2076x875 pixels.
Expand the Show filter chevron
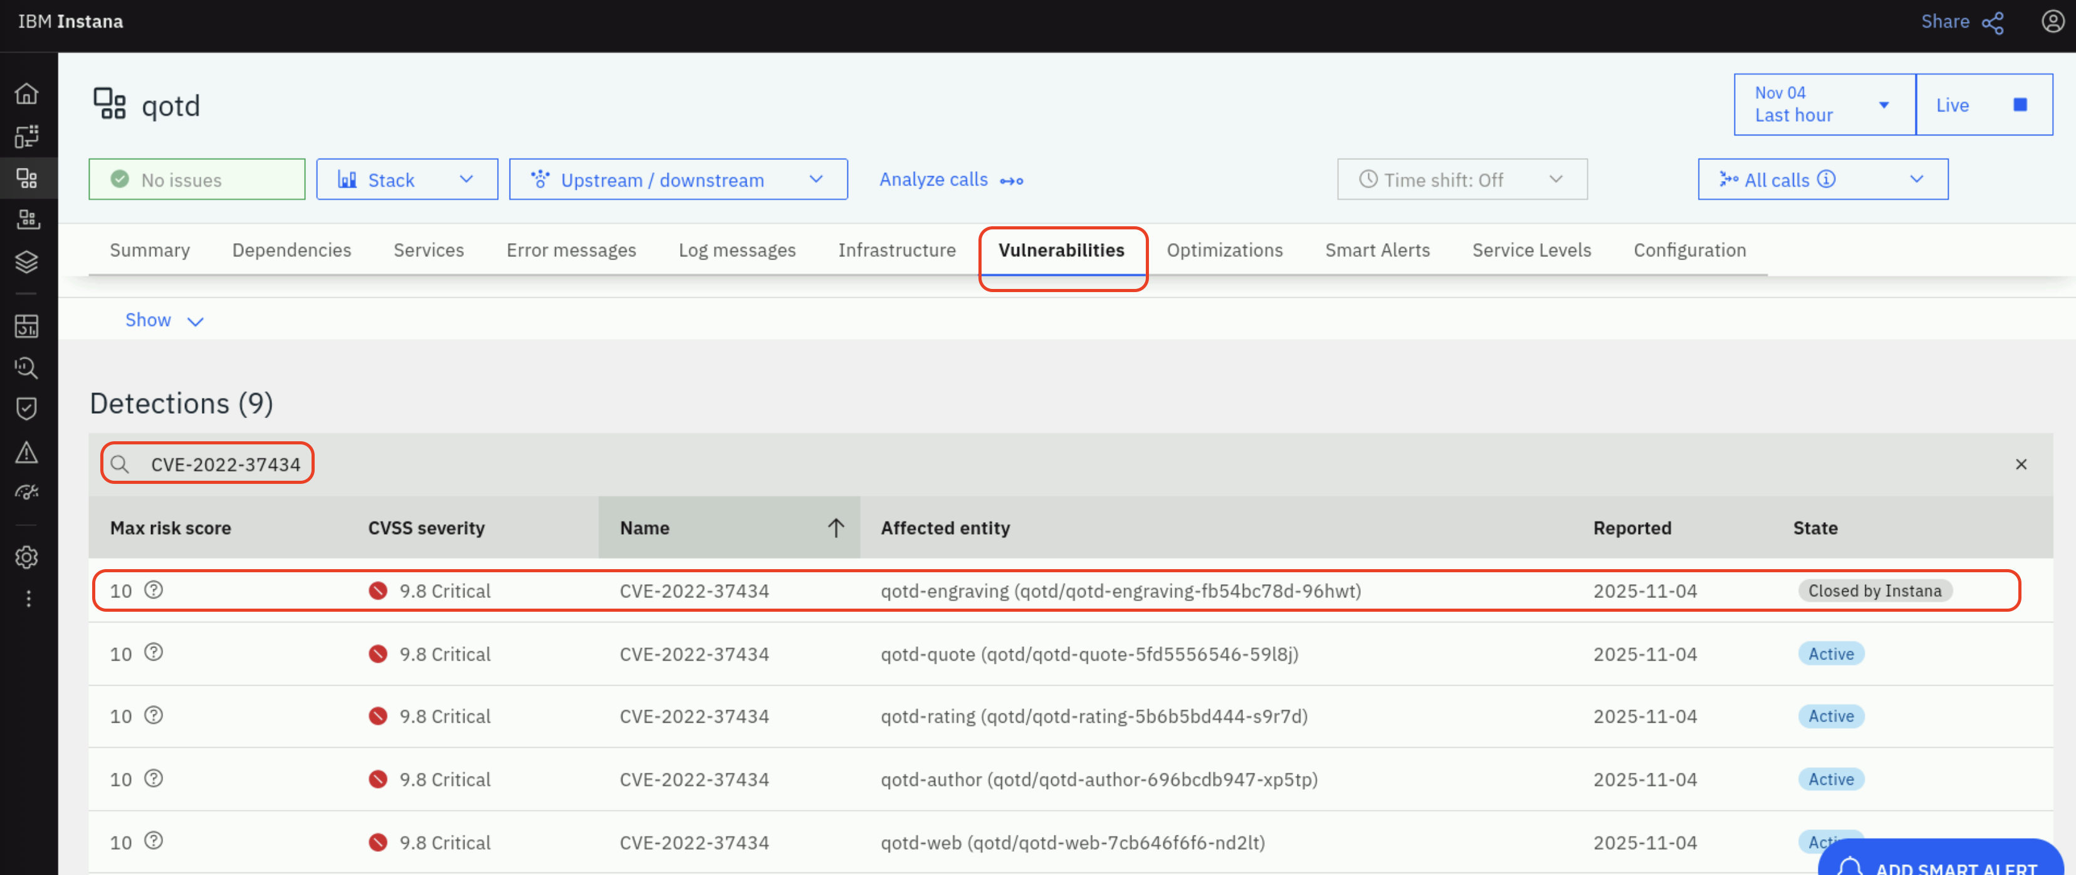tap(195, 321)
